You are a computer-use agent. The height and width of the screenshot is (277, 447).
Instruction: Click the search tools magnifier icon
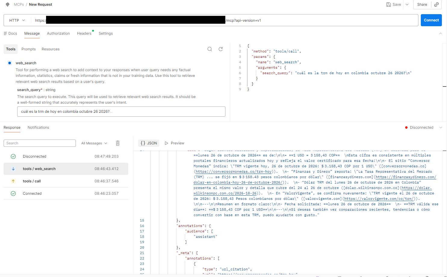[210, 49]
